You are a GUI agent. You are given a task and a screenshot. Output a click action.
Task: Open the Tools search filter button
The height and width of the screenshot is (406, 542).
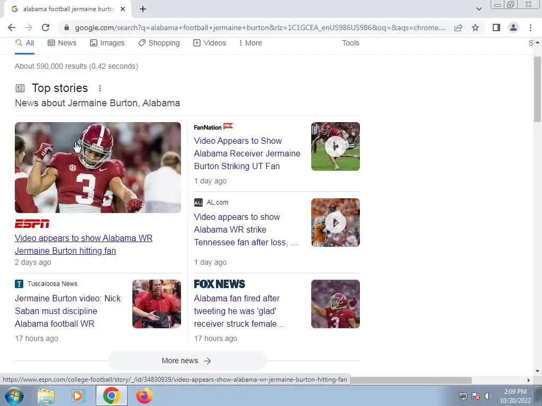tap(350, 43)
